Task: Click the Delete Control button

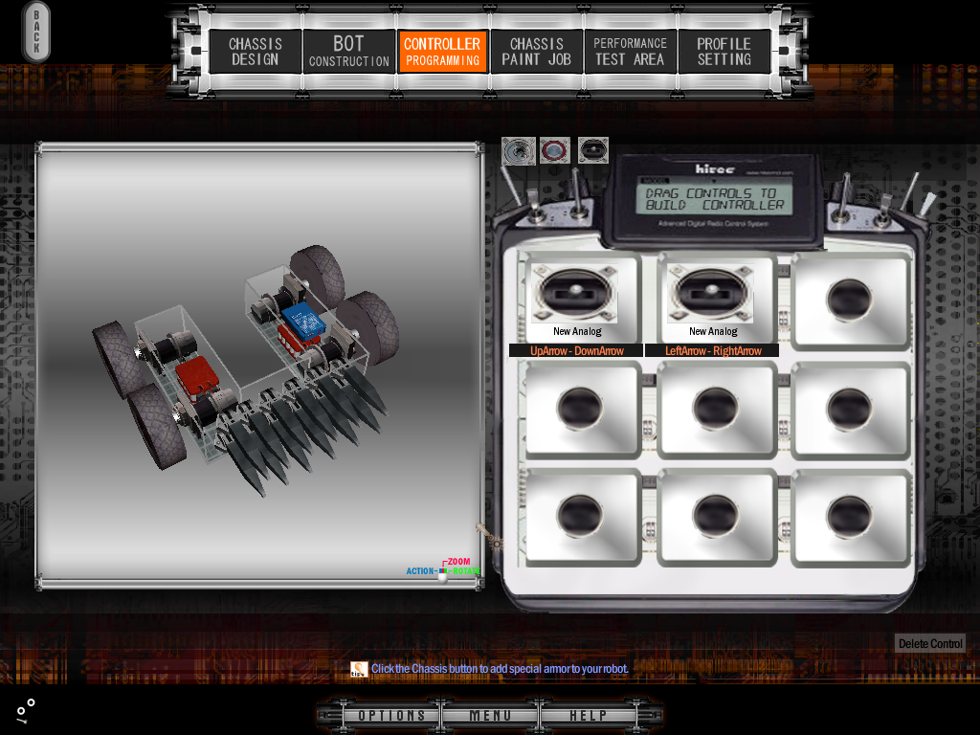Action: tap(930, 644)
